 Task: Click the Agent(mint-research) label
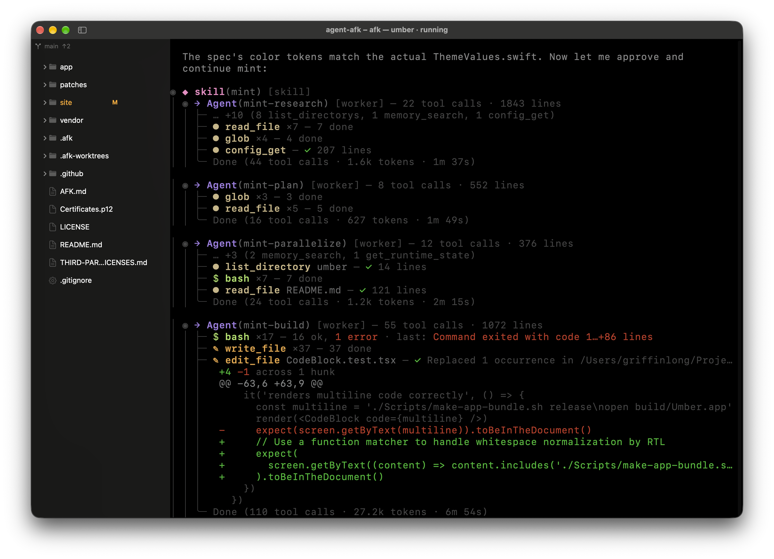267,103
